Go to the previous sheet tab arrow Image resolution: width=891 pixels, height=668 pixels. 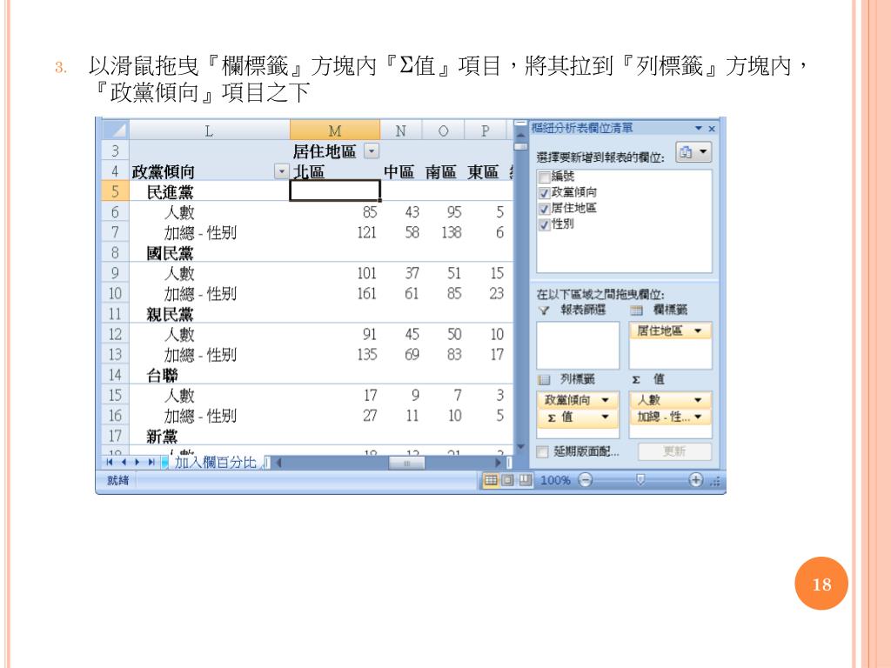click(124, 463)
